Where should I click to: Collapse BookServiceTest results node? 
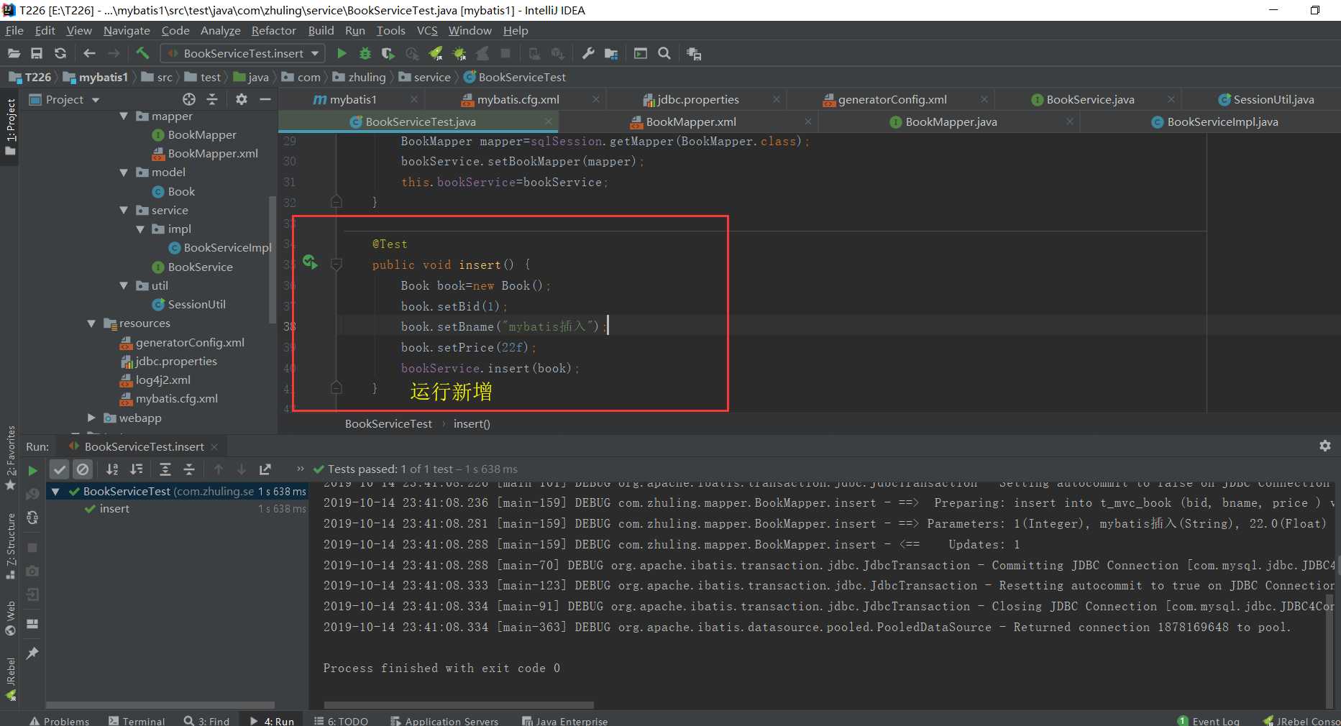(x=55, y=492)
